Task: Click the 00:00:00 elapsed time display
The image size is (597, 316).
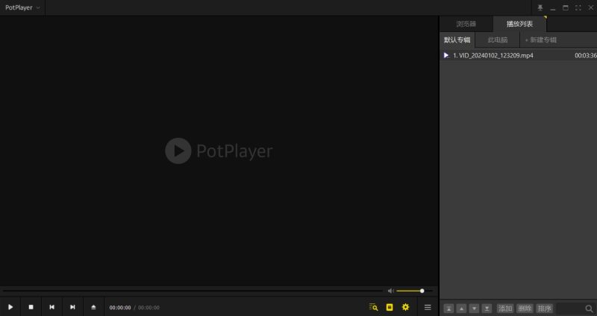Action: (120, 308)
